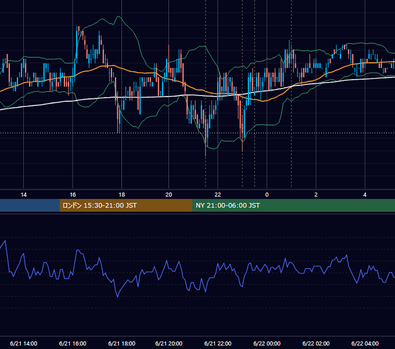The image size is (395, 349).
Task: Click the 0 hour label on price chart axis
Action: tap(267, 195)
